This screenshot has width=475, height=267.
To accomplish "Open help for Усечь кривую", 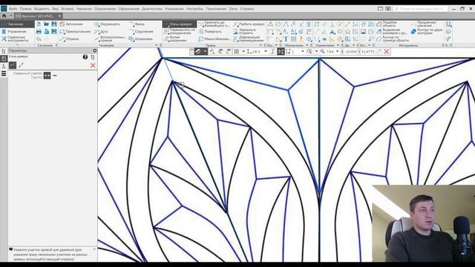I will click(85, 57).
